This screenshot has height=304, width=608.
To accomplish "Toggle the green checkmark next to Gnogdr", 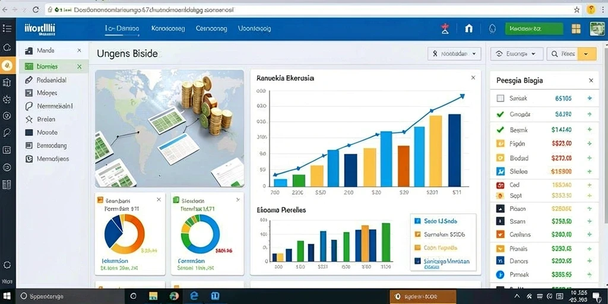I will pos(500,115).
